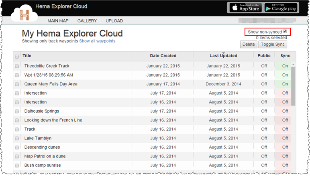Click Looking down the French Line title
Viewport: 310px width, 176px height.
point(53,120)
